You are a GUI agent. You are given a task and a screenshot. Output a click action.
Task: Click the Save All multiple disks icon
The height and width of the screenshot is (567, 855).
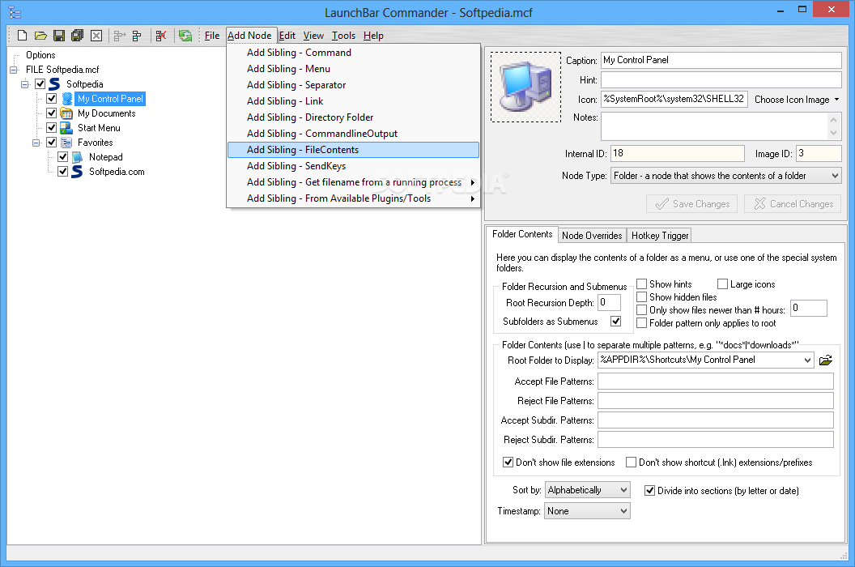(78, 36)
